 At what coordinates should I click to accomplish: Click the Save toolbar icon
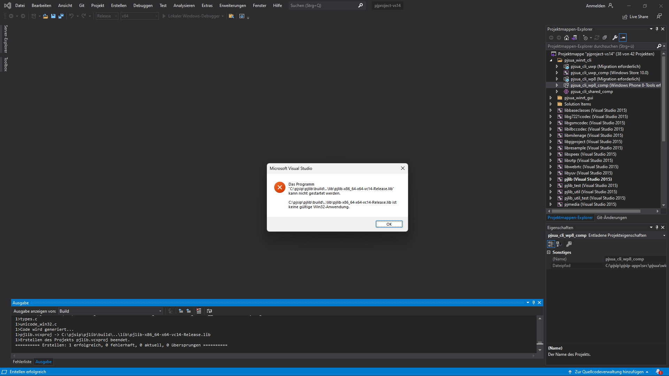click(x=53, y=16)
